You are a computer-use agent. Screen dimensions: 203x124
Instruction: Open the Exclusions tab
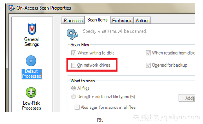tap(122, 21)
